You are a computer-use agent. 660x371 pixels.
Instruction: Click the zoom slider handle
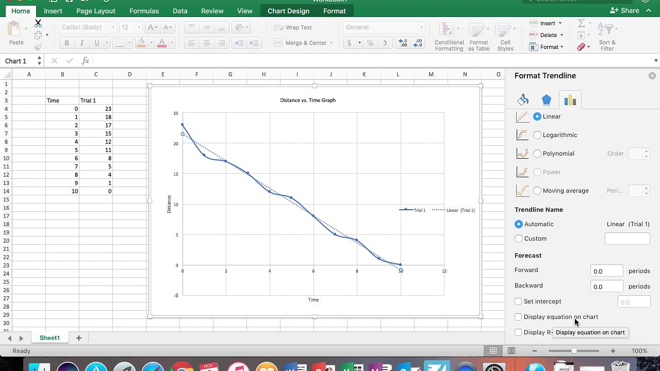click(x=574, y=351)
